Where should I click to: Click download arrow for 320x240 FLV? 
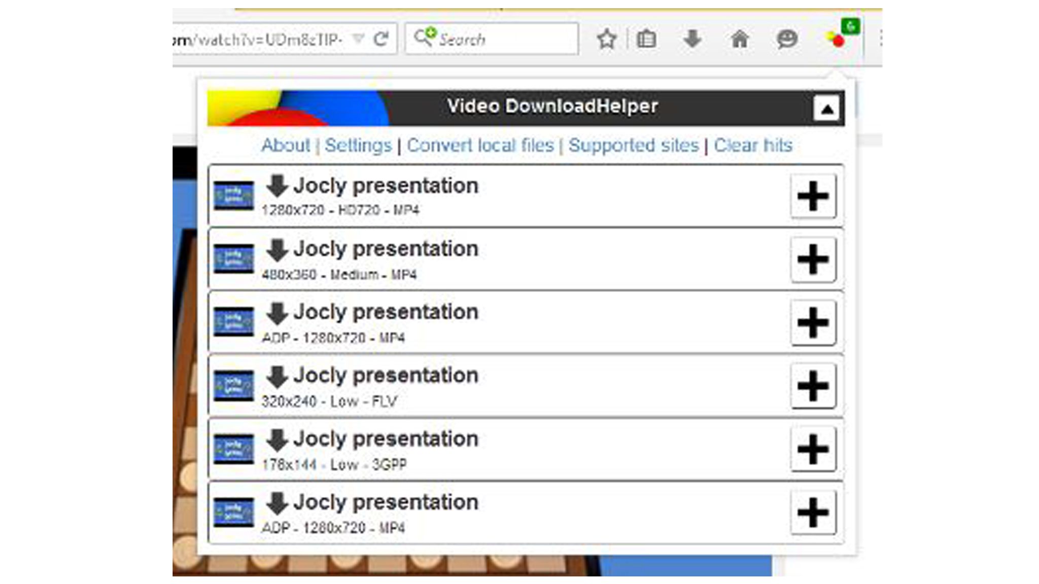point(277,376)
